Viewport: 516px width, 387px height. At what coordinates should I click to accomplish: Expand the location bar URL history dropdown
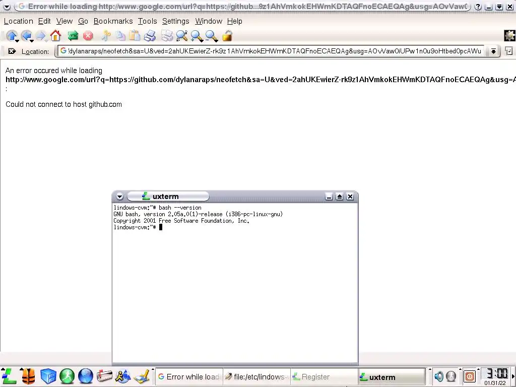pyautogui.click(x=493, y=51)
